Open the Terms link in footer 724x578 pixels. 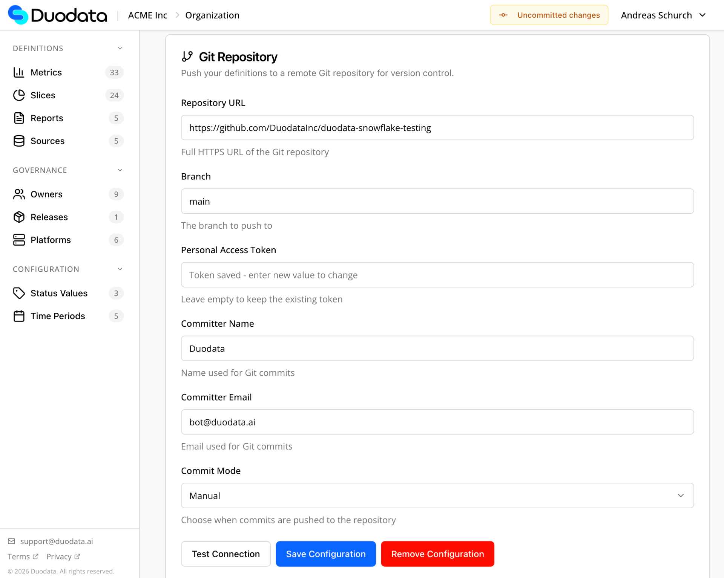(x=22, y=556)
